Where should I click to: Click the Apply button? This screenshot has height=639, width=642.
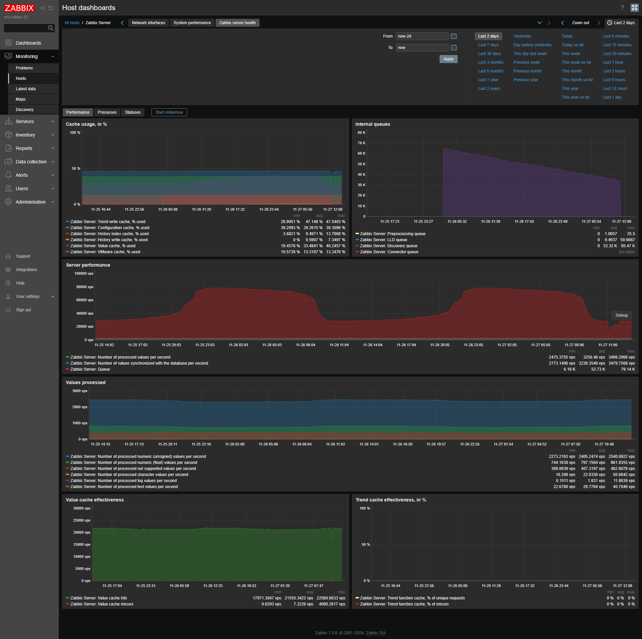click(x=448, y=59)
